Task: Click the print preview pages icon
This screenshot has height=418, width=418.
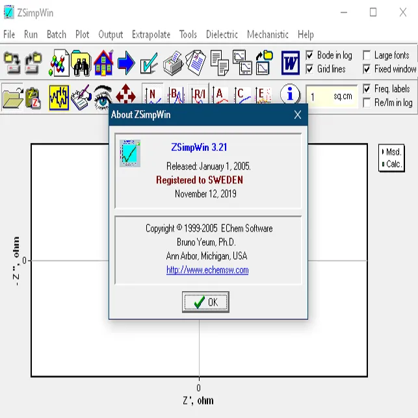Action: [196, 63]
